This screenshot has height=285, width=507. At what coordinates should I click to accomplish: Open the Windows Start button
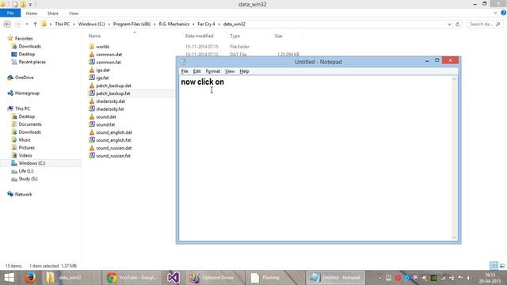point(9,278)
